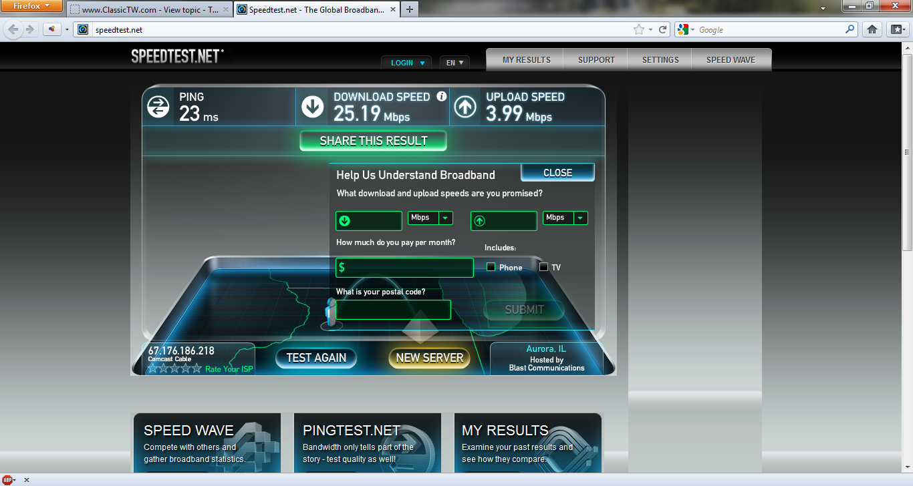The width and height of the screenshot is (913, 486).
Task: Click TEST AGAIN
Action: (316, 358)
